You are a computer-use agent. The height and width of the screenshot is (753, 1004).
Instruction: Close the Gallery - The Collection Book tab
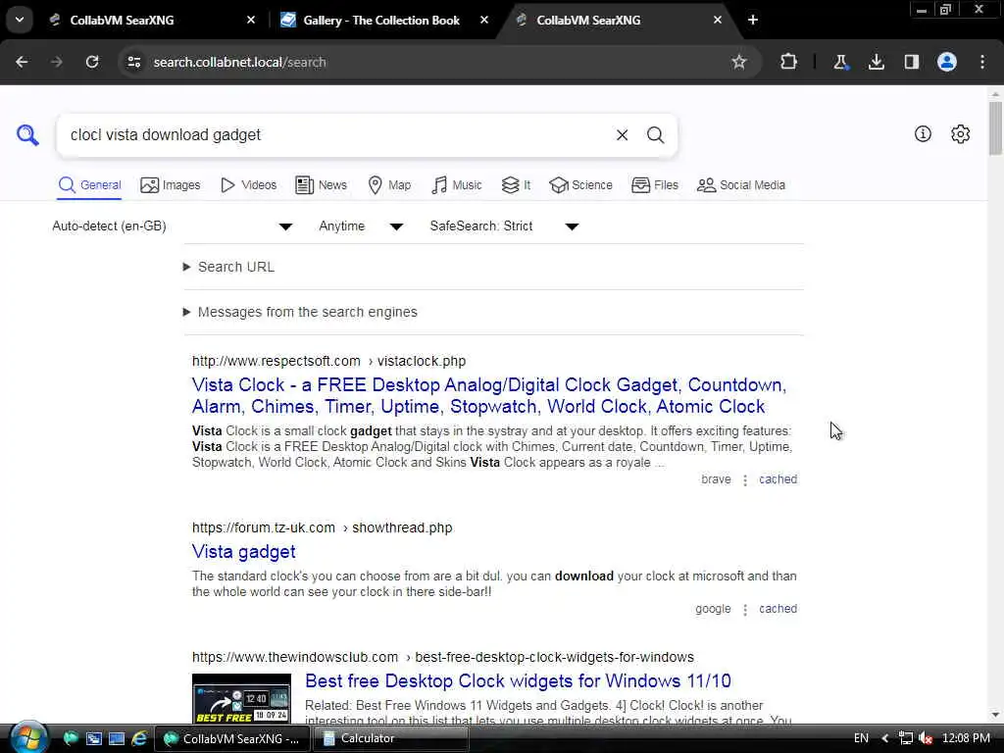coord(484,20)
